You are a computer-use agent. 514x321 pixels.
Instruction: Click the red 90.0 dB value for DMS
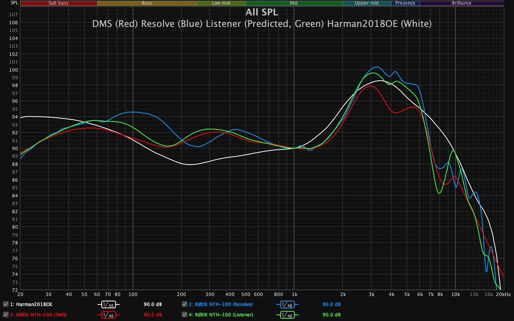(153, 315)
